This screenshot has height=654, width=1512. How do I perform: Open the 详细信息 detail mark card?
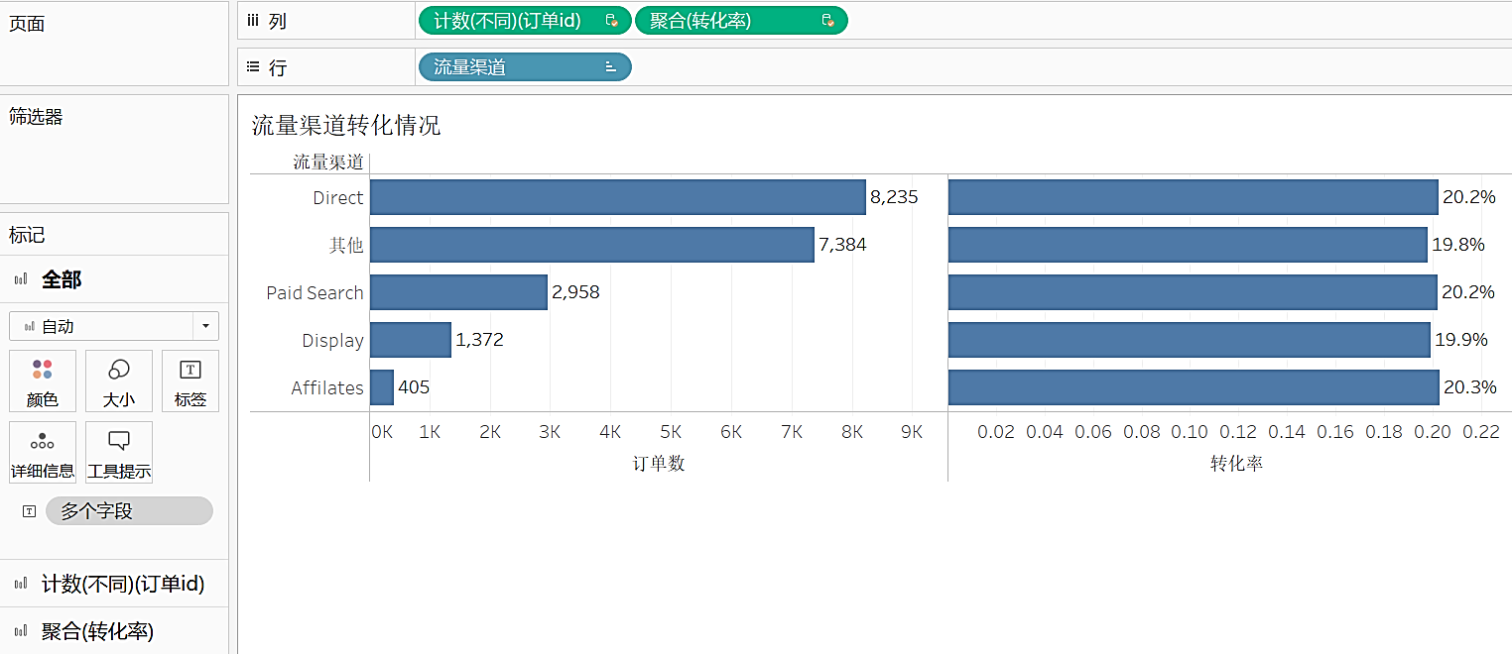(x=43, y=453)
